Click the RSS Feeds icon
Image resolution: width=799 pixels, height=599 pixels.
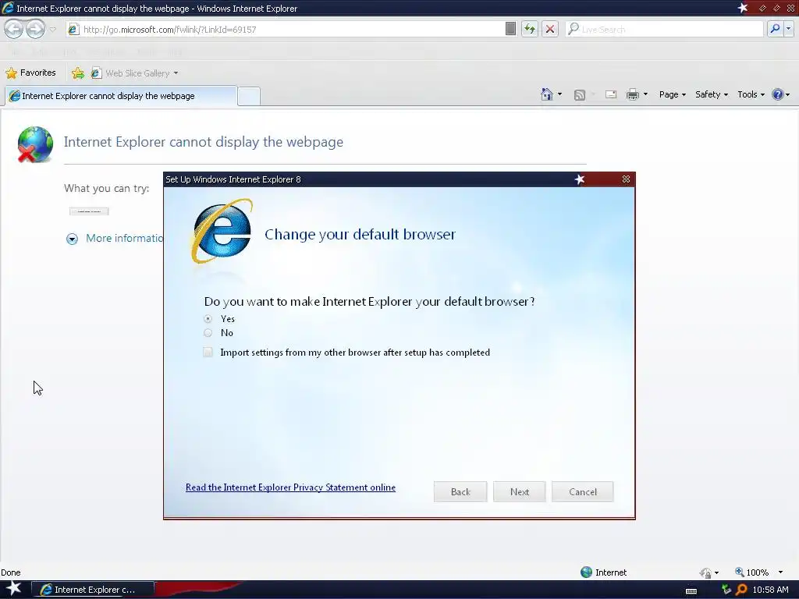click(x=580, y=94)
